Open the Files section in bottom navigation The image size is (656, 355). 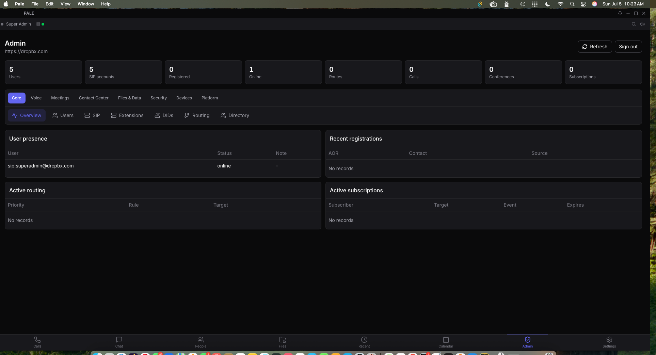[283, 342]
